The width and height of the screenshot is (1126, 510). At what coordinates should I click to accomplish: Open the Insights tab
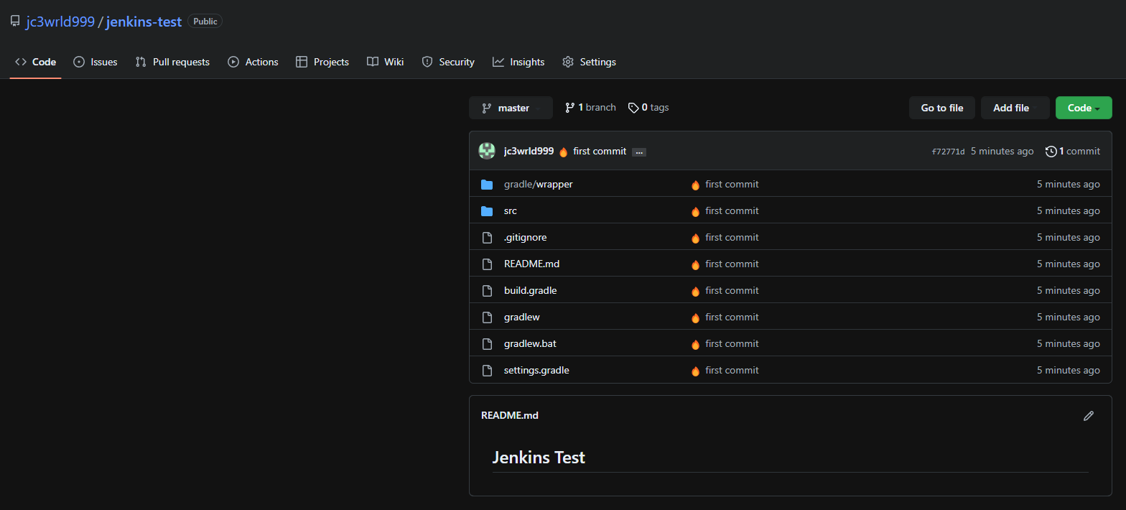(x=518, y=62)
